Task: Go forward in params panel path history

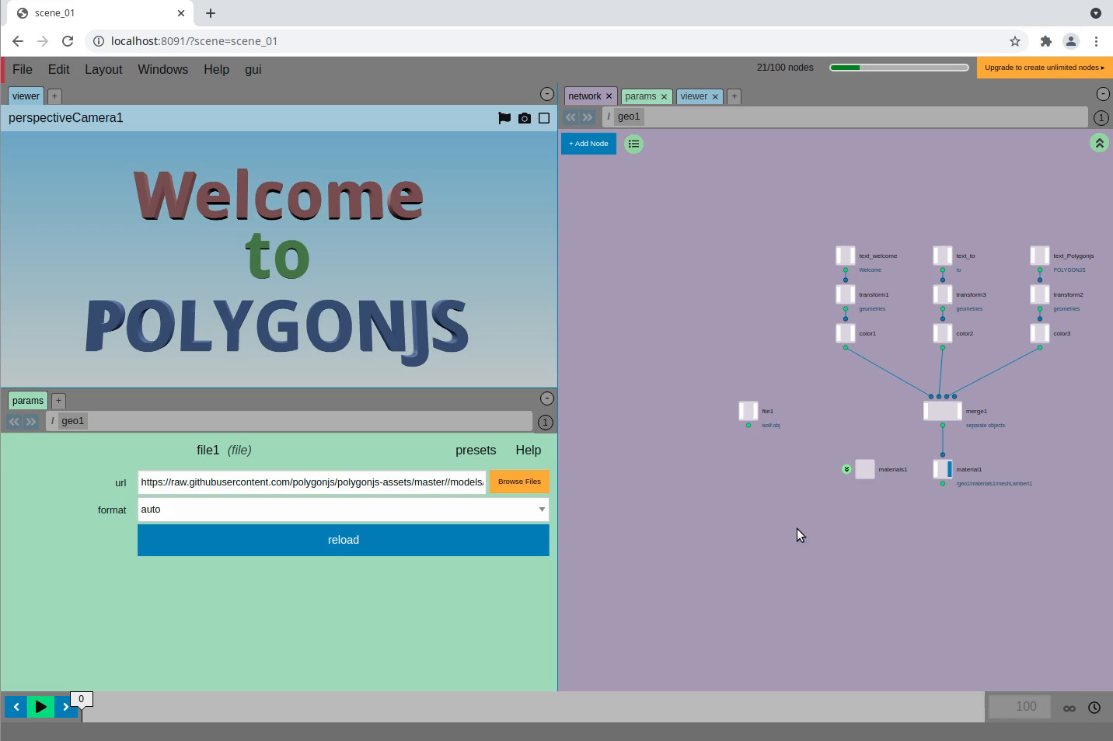Action: click(x=31, y=421)
